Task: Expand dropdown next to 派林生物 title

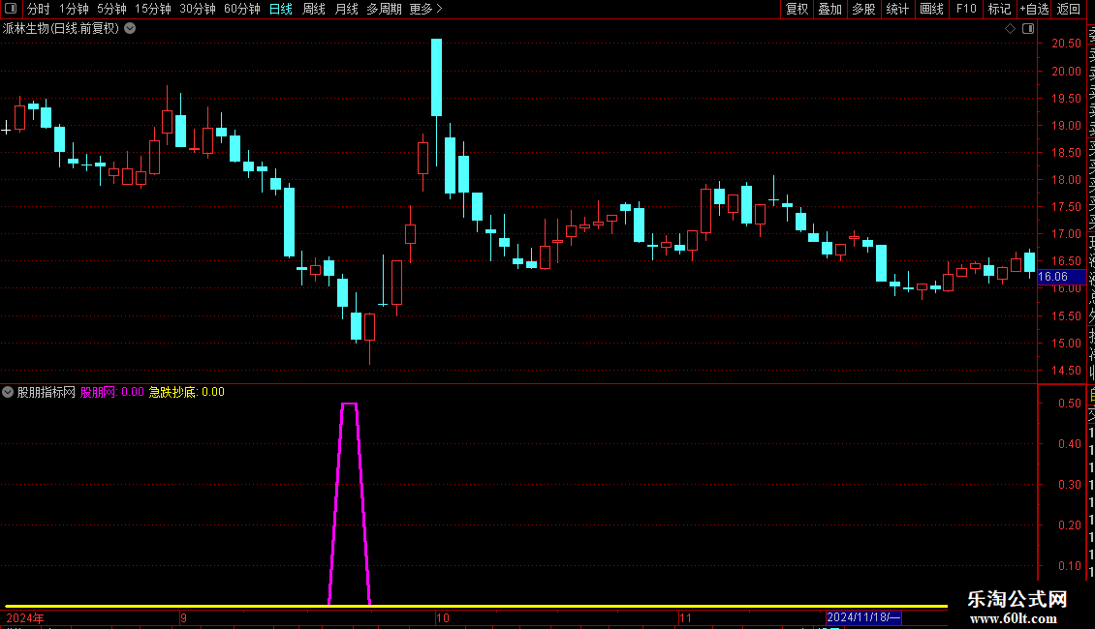Action: tap(130, 29)
